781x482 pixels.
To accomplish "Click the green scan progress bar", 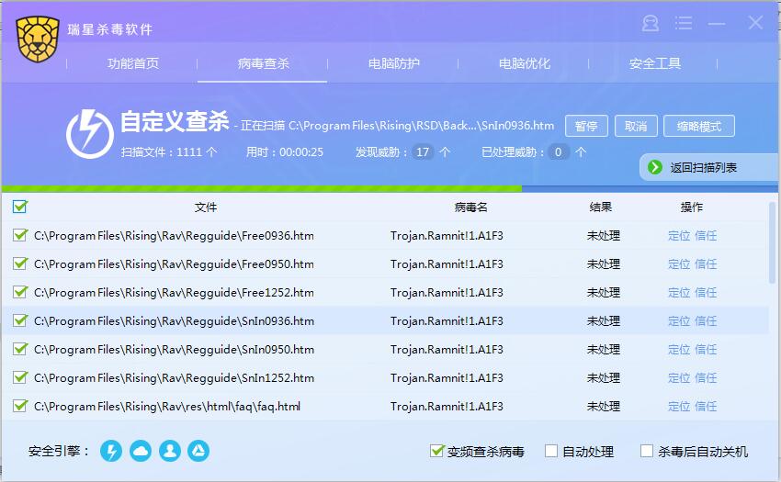I will (x=262, y=189).
